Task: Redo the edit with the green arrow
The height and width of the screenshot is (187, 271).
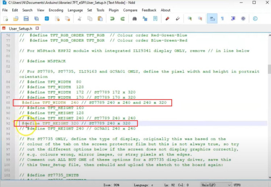Action: tap(123, 19)
